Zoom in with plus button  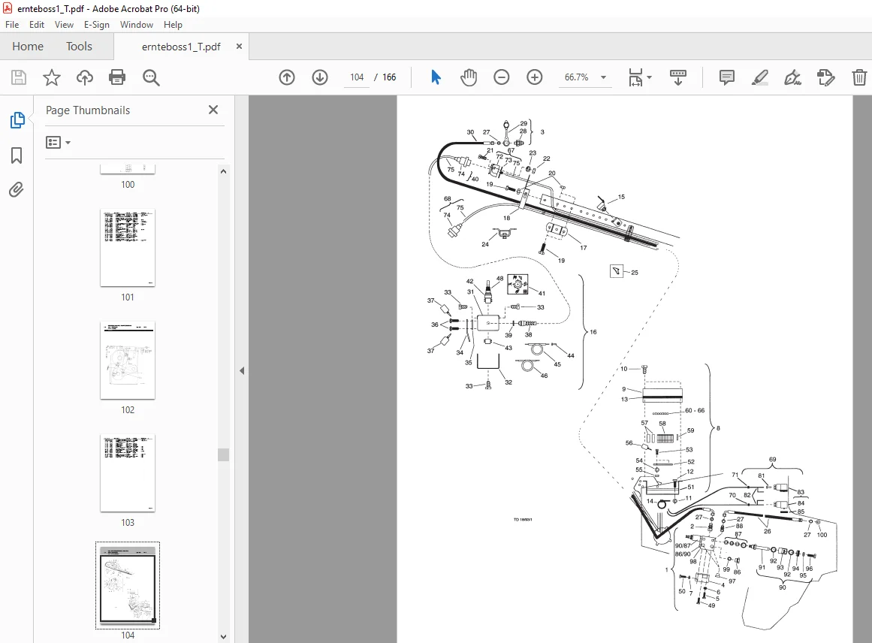pos(535,77)
